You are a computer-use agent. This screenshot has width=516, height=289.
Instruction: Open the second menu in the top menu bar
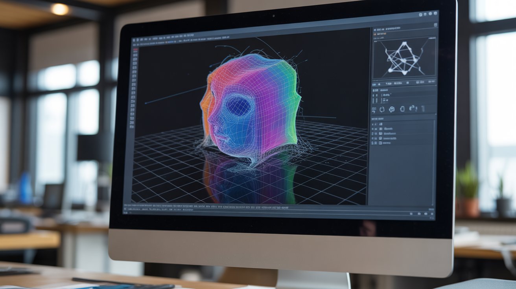click(138, 40)
